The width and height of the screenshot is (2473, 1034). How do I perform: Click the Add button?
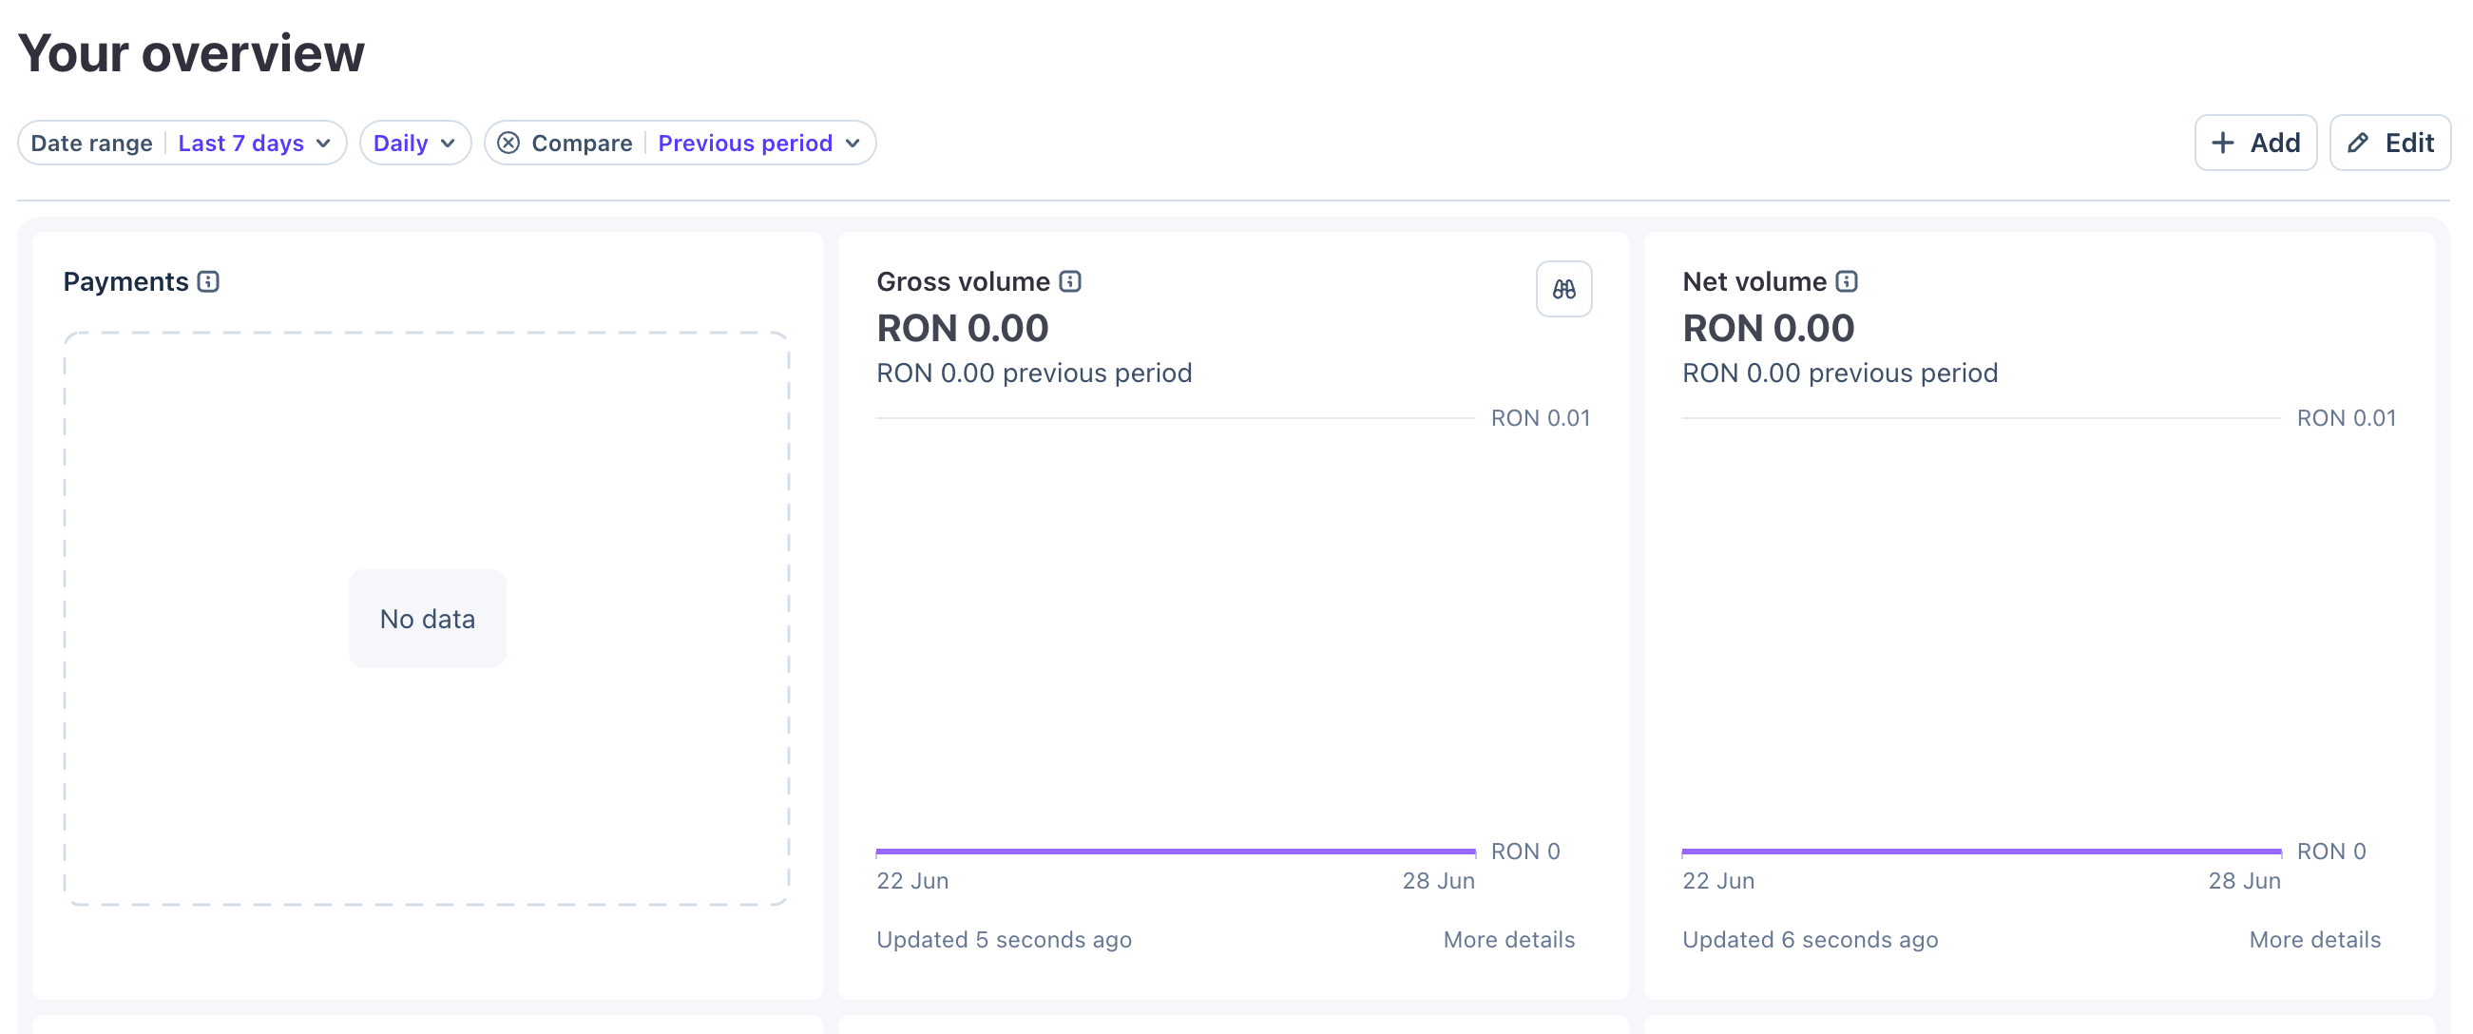(x=2255, y=144)
